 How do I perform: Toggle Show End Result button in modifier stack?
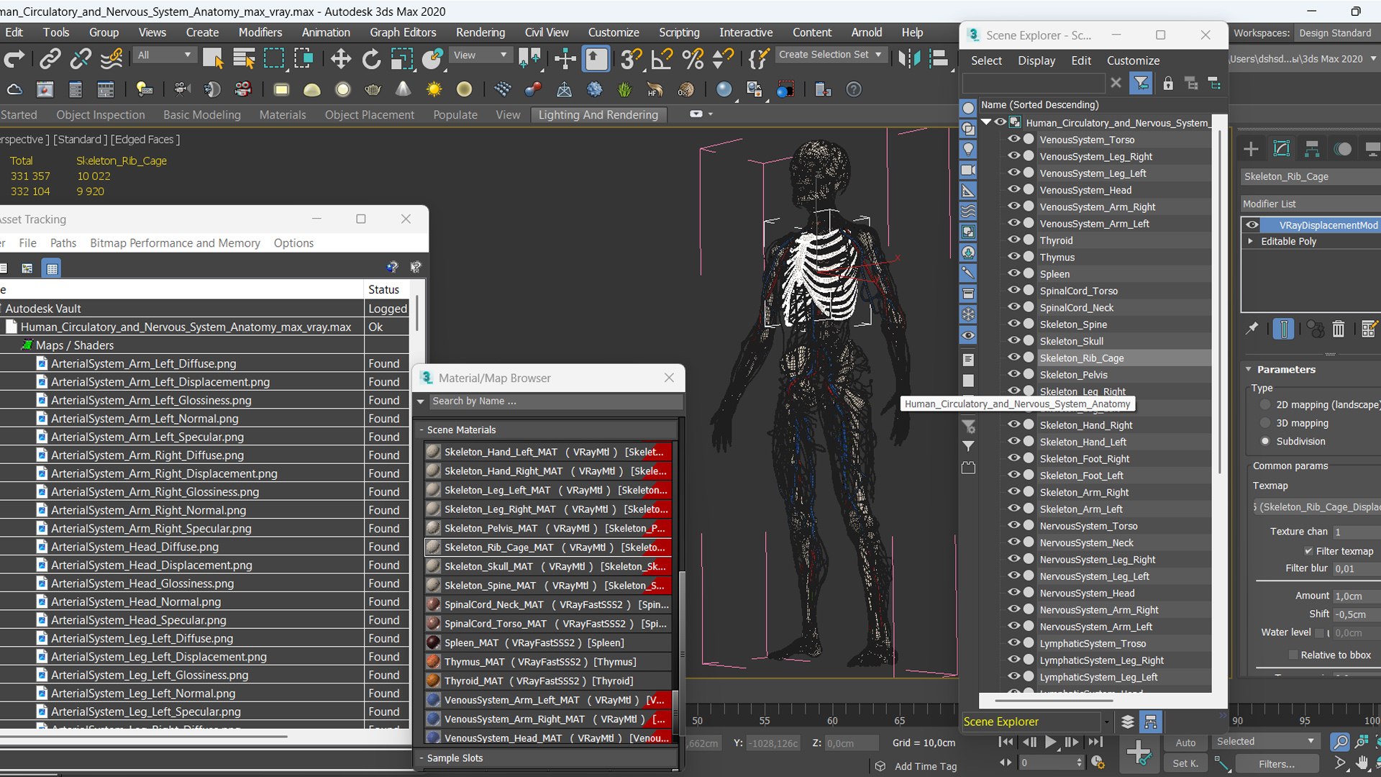[1283, 329]
